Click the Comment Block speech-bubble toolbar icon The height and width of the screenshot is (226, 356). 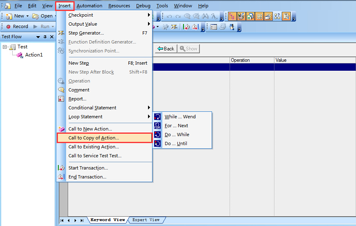click(x=187, y=16)
